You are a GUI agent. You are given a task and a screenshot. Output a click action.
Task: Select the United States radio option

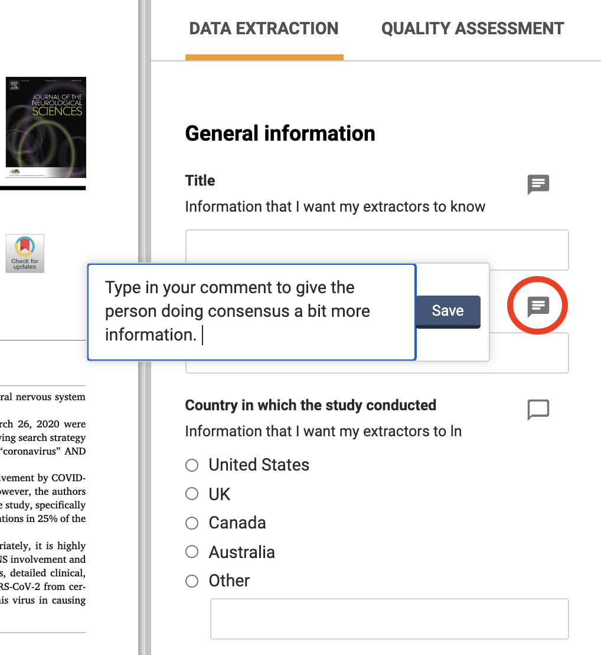[192, 465]
